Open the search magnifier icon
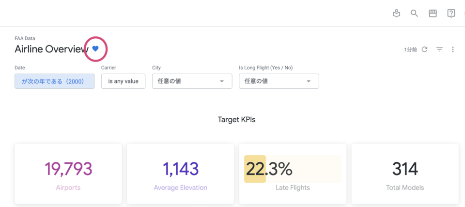The width and height of the screenshot is (465, 207). click(x=414, y=14)
